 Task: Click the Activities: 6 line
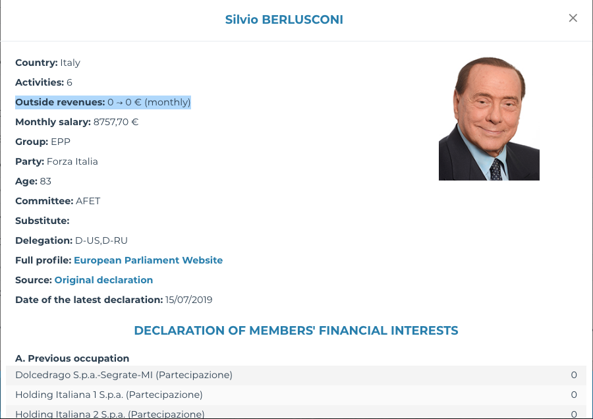pyautogui.click(x=43, y=82)
